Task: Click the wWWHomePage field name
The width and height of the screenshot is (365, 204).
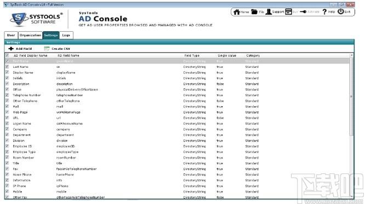Action: click(68, 112)
